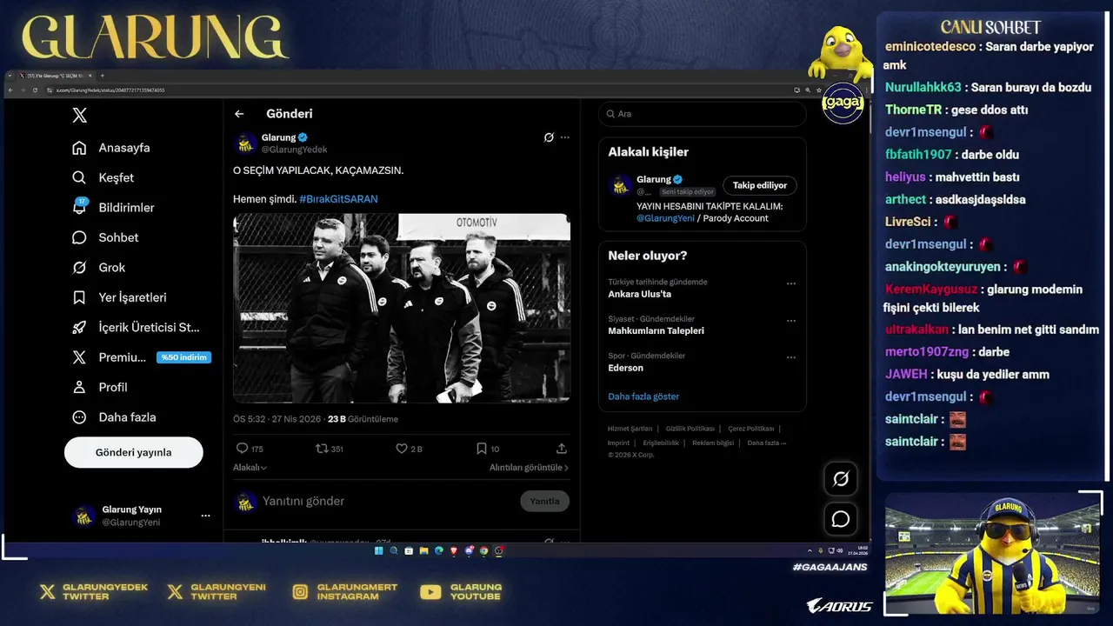Click the taskbar volume icon
The width and height of the screenshot is (1113, 626).
coord(839,550)
